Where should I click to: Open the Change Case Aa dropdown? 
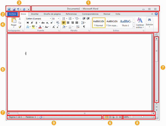click(x=47, y=27)
